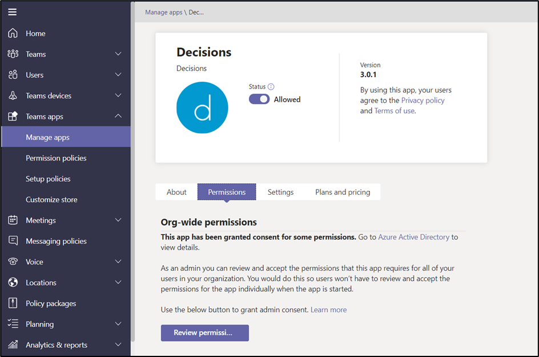Image resolution: width=539 pixels, height=357 pixels.
Task: Switch to Plans and pricing tab
Action: [x=343, y=192]
